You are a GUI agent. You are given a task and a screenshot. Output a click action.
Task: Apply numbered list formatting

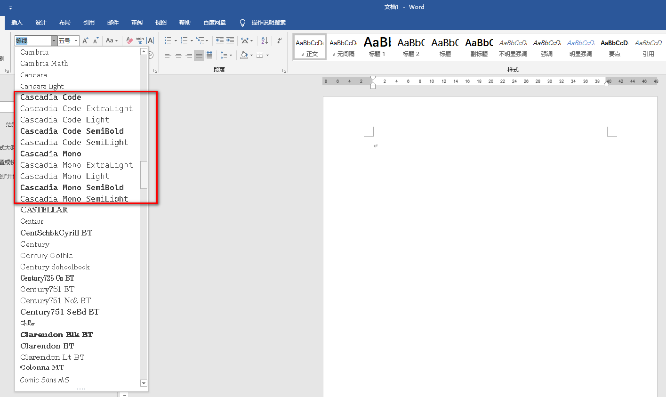click(x=184, y=41)
